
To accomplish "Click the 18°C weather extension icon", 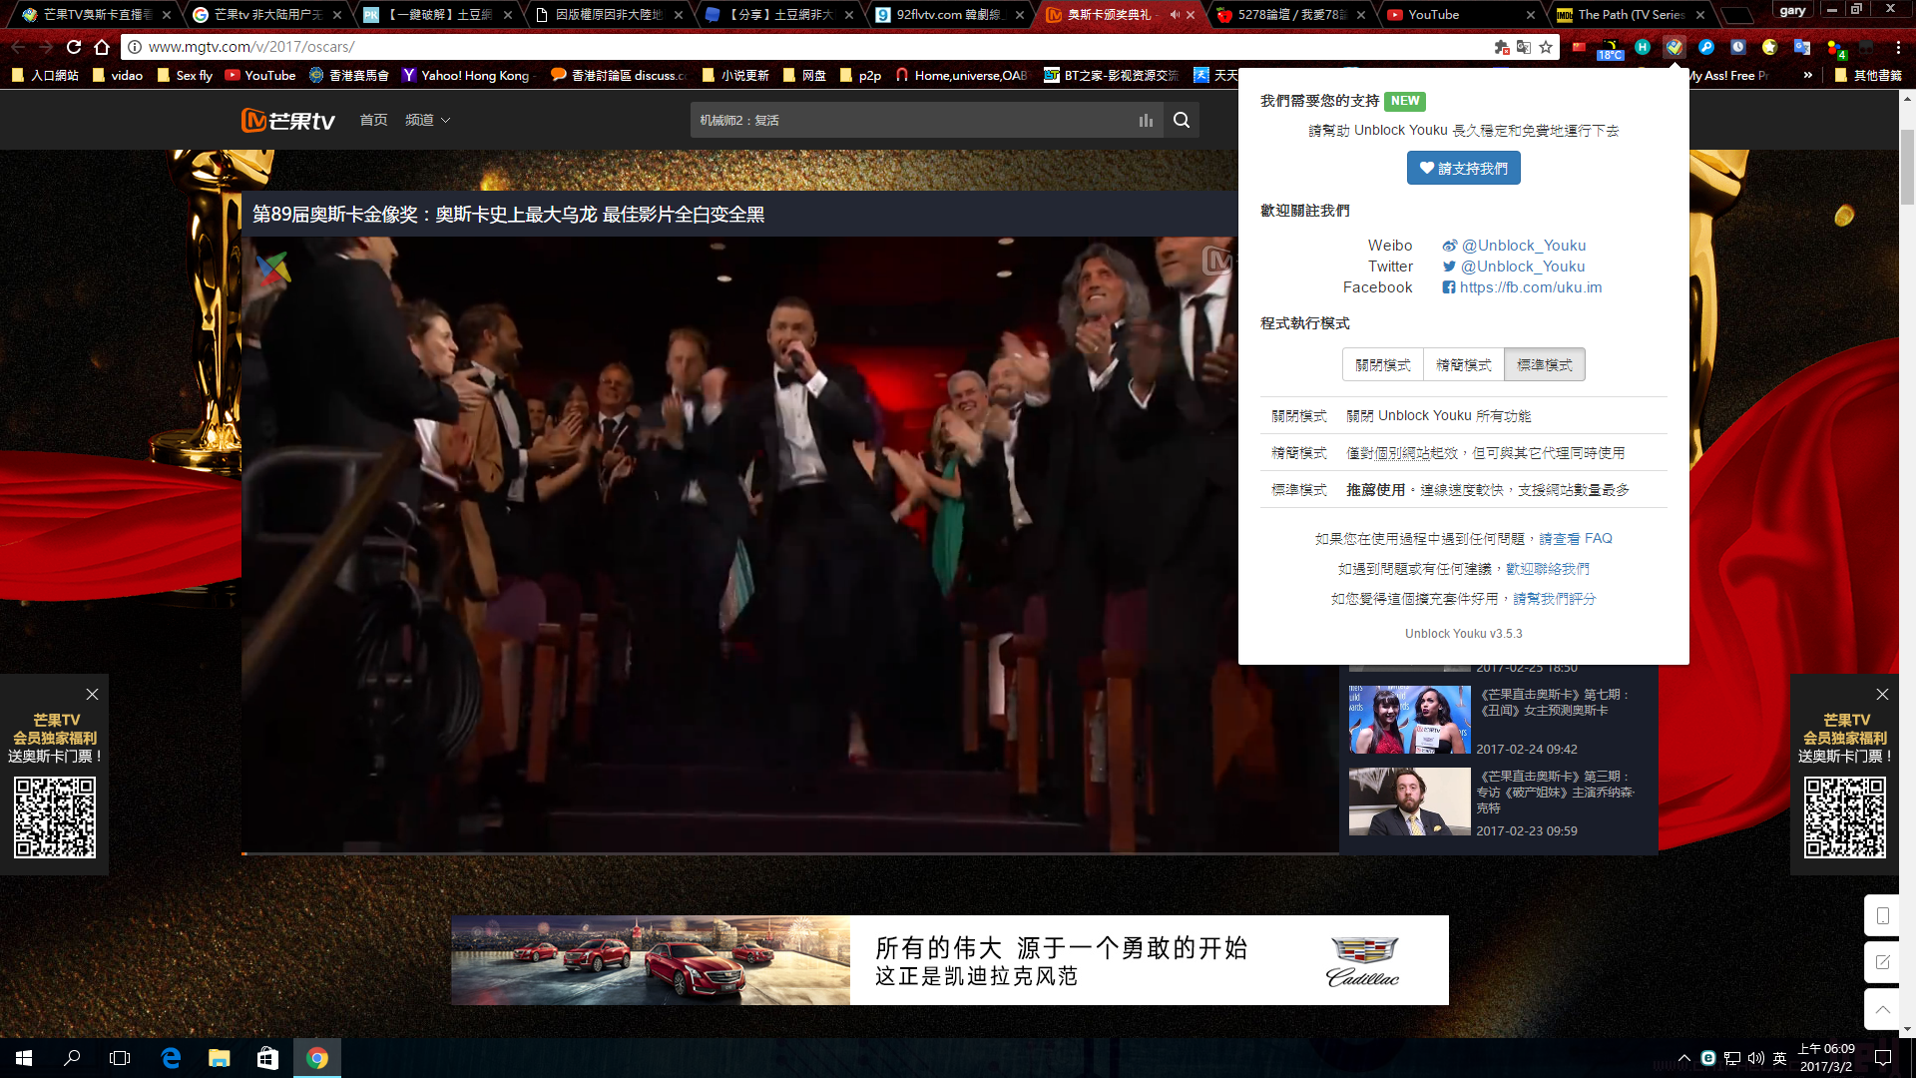I will click(1610, 48).
